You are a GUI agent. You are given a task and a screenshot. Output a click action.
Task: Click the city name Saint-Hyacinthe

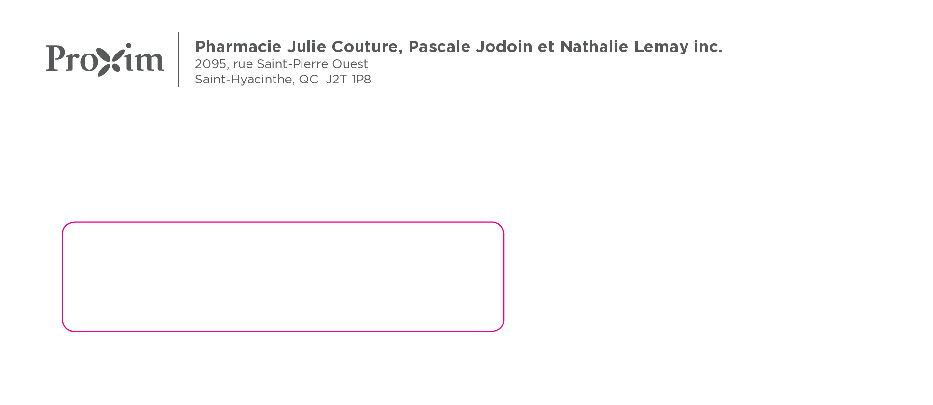point(244,80)
